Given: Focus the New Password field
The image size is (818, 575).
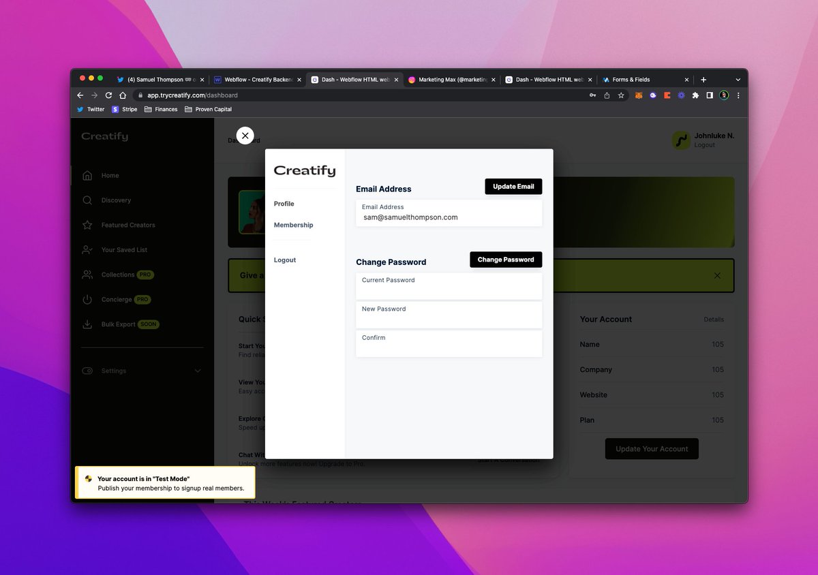Looking at the screenshot, I should pos(449,315).
